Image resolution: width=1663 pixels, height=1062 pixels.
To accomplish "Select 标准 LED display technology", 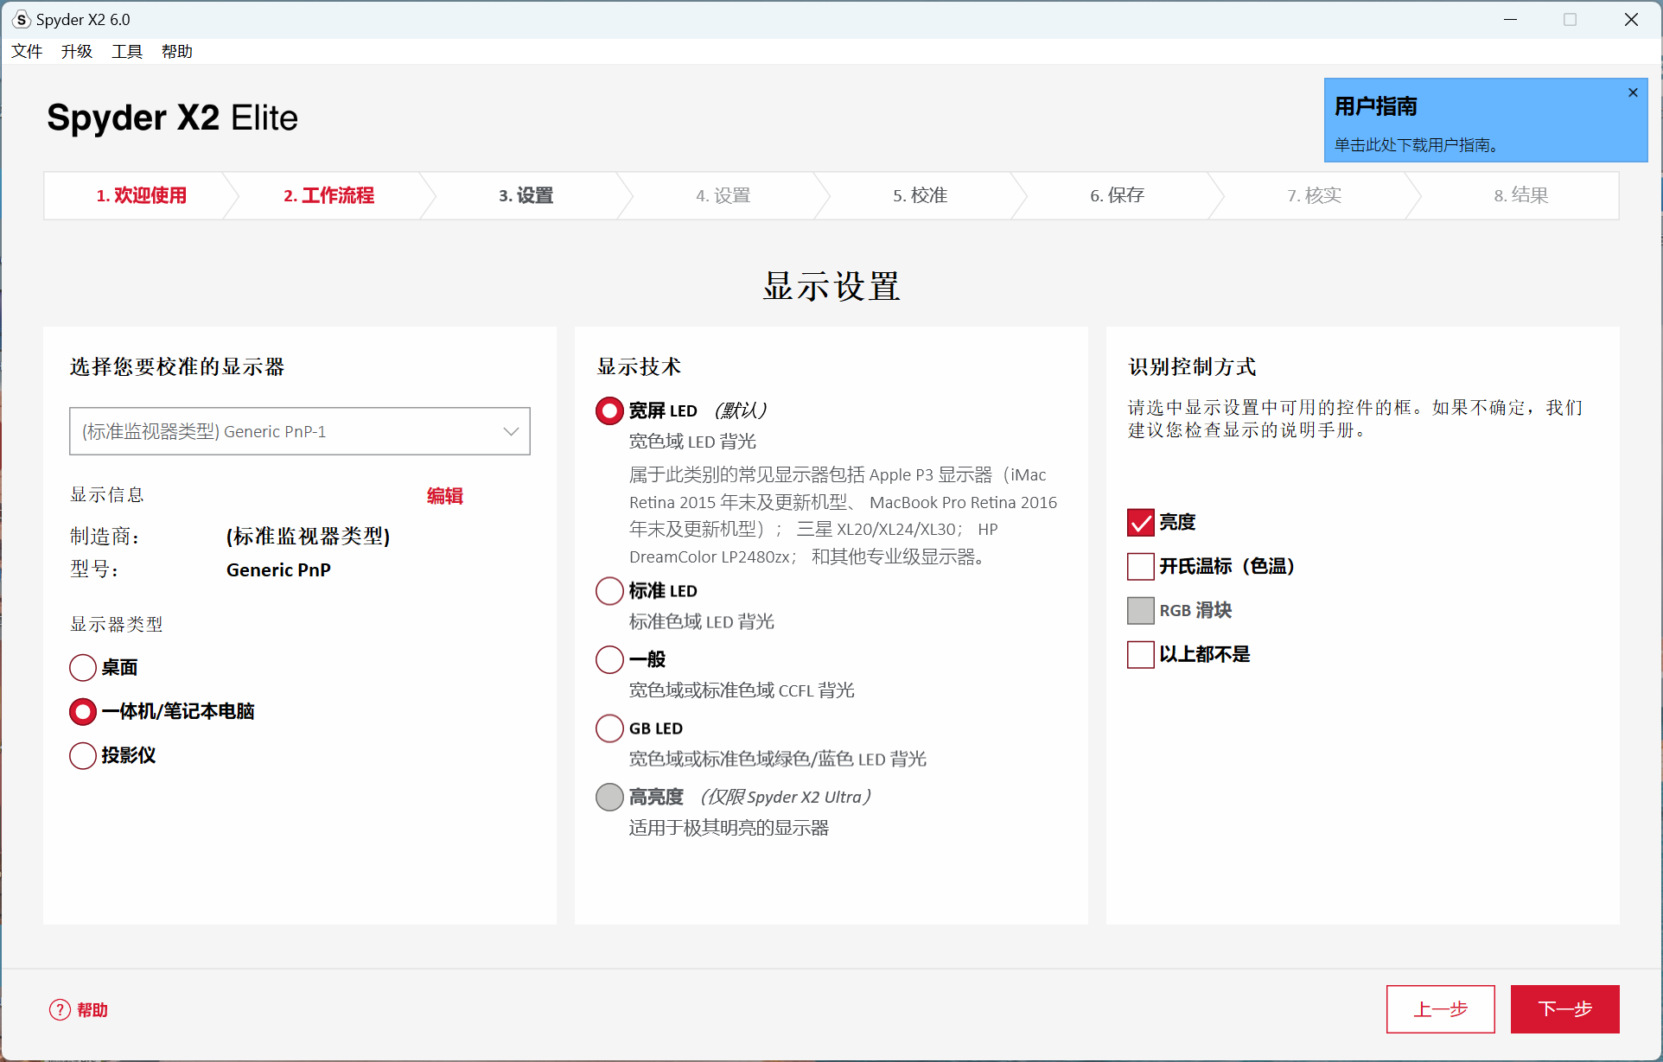I will [609, 591].
